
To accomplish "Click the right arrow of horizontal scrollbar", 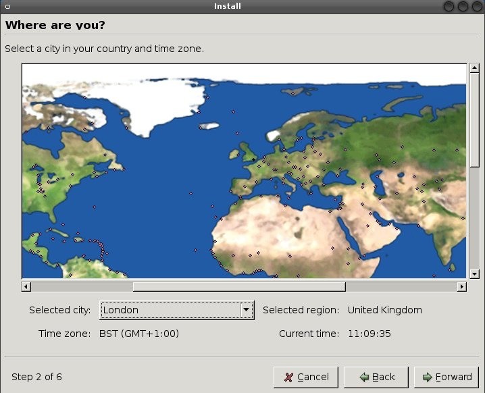I will coord(462,286).
